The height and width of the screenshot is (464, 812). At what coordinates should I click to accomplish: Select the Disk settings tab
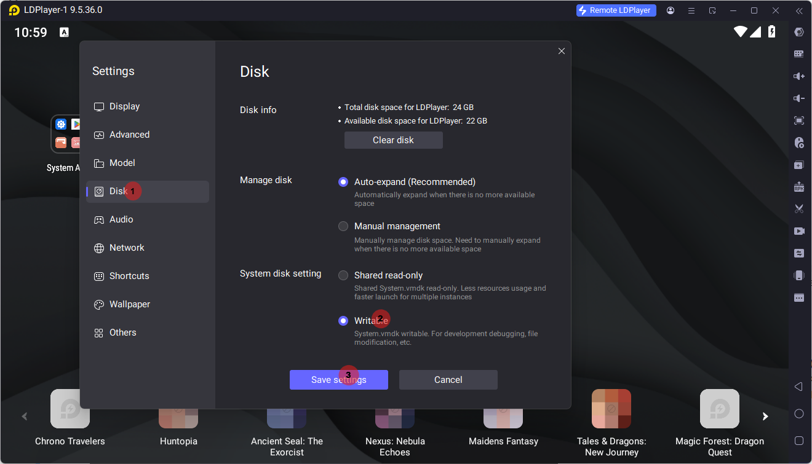pyautogui.click(x=148, y=191)
